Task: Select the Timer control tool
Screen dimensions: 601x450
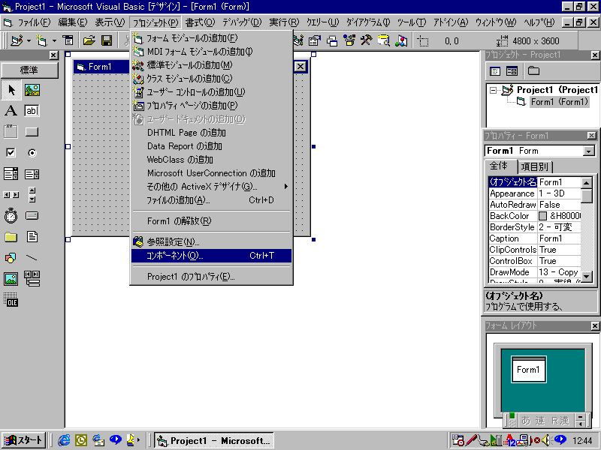Action: 11,216
